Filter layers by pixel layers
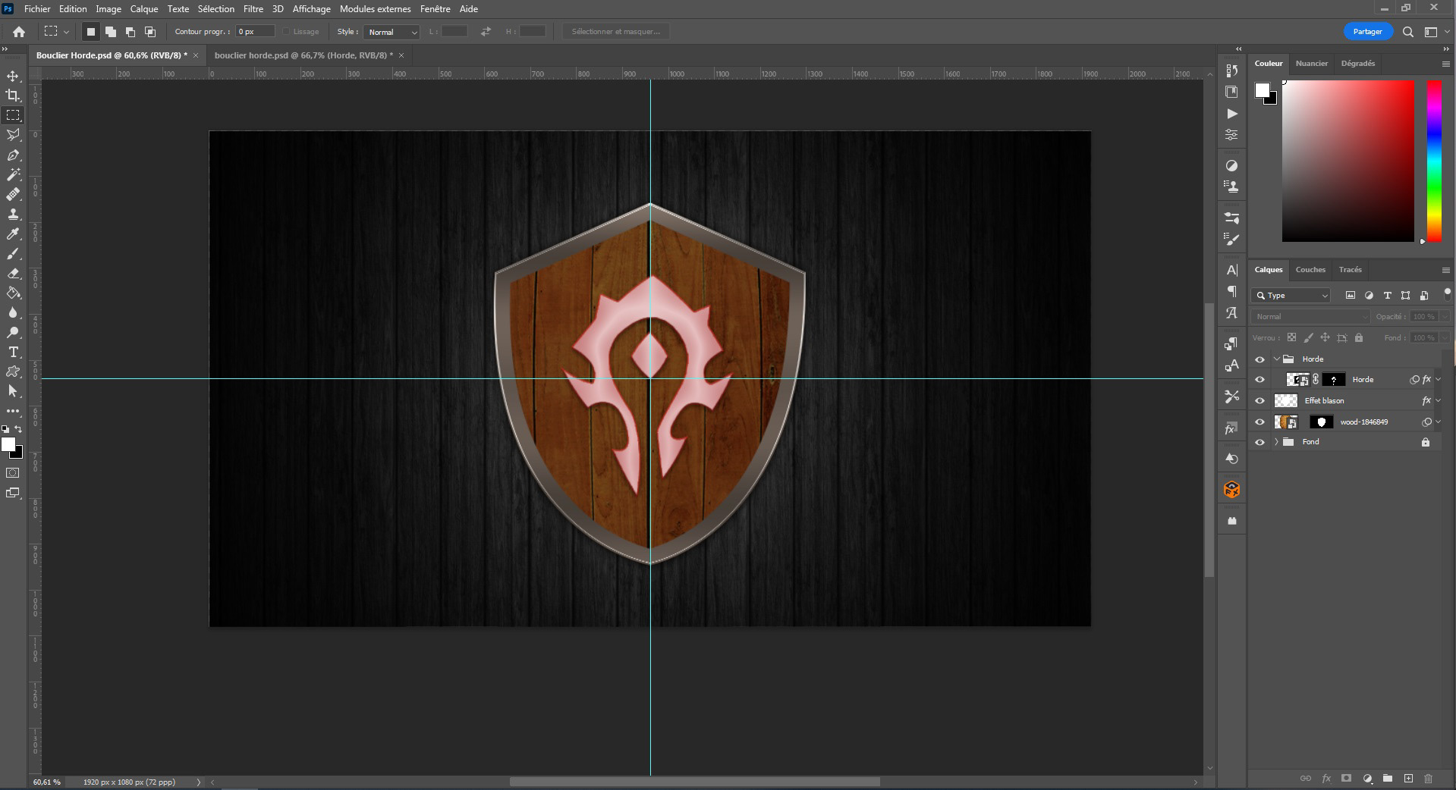The height and width of the screenshot is (790, 1456). click(1351, 296)
